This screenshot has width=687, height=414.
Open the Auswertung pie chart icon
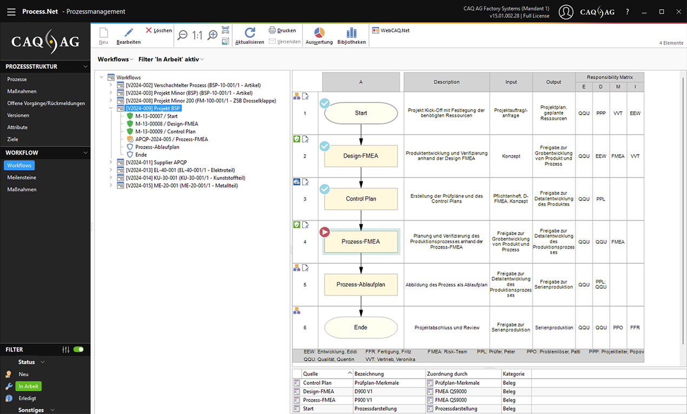(x=319, y=33)
